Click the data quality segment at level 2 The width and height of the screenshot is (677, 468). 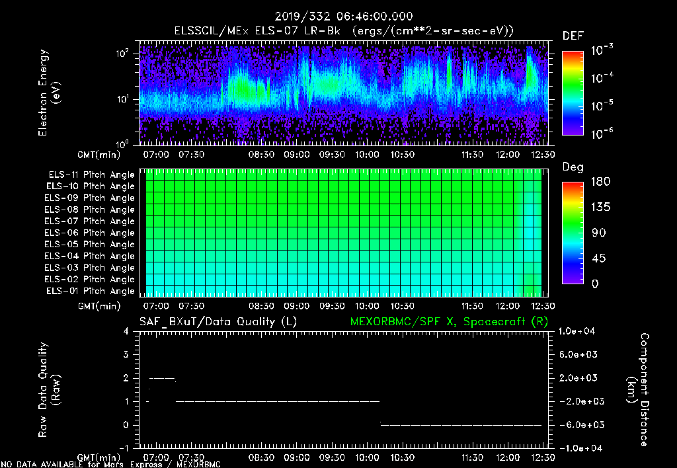click(163, 378)
